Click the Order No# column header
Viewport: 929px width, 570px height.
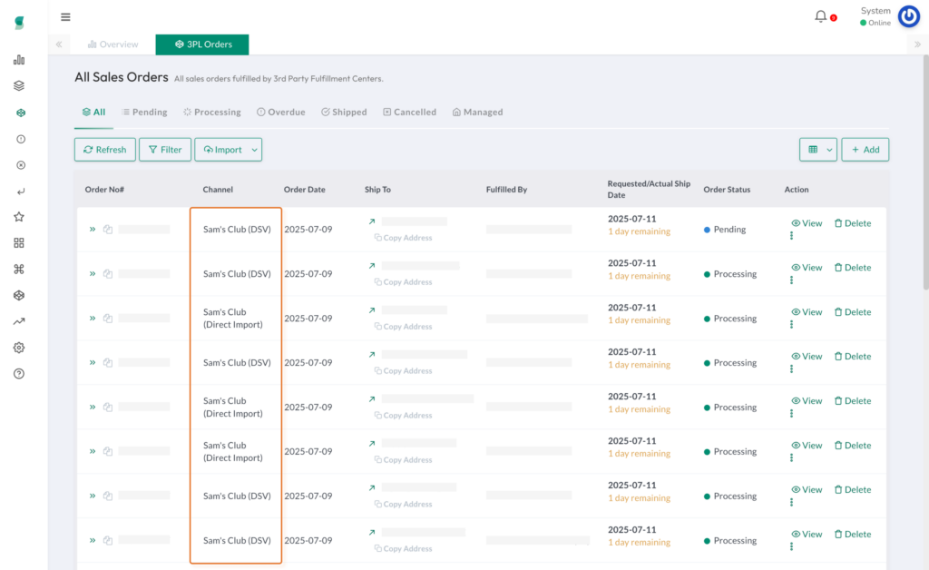(x=104, y=190)
